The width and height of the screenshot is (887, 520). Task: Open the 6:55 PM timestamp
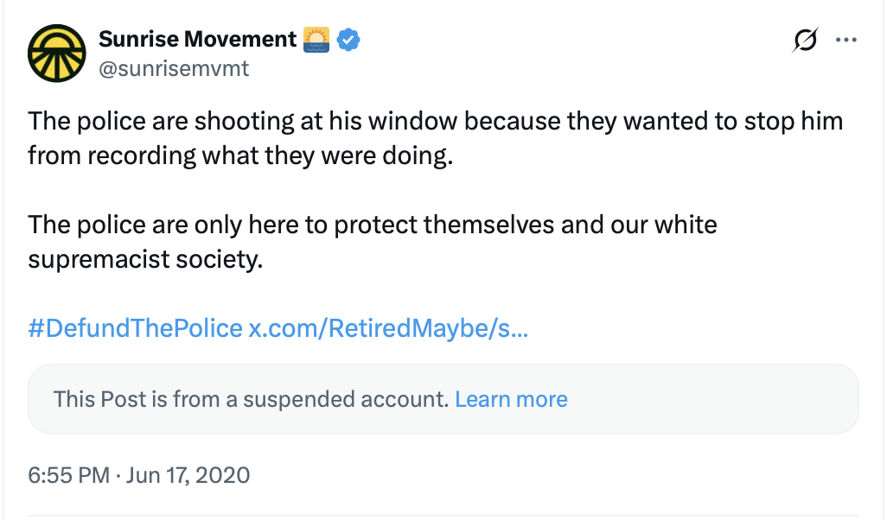pos(68,475)
